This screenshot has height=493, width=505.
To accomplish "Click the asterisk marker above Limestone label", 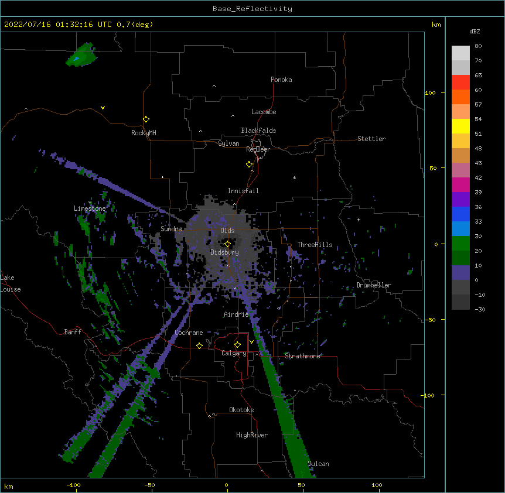I will coord(90,203).
